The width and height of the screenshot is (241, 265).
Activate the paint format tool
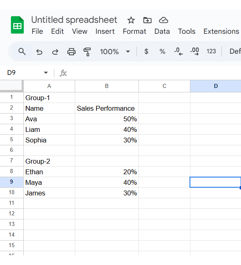tap(87, 52)
